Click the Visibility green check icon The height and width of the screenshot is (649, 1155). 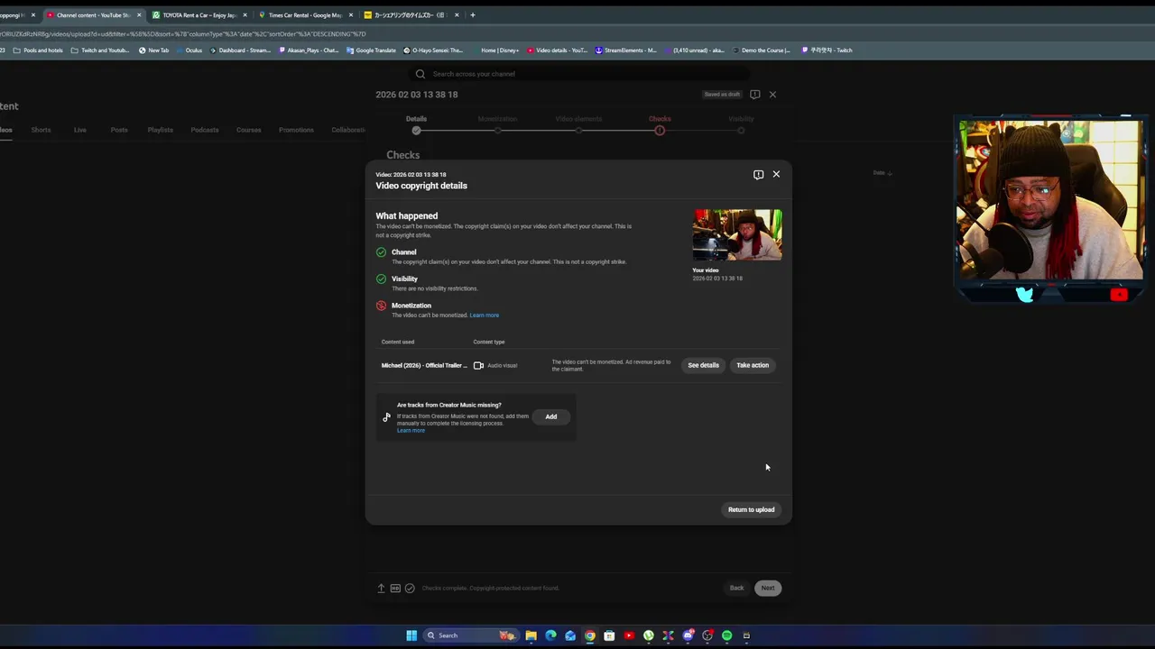381,279
